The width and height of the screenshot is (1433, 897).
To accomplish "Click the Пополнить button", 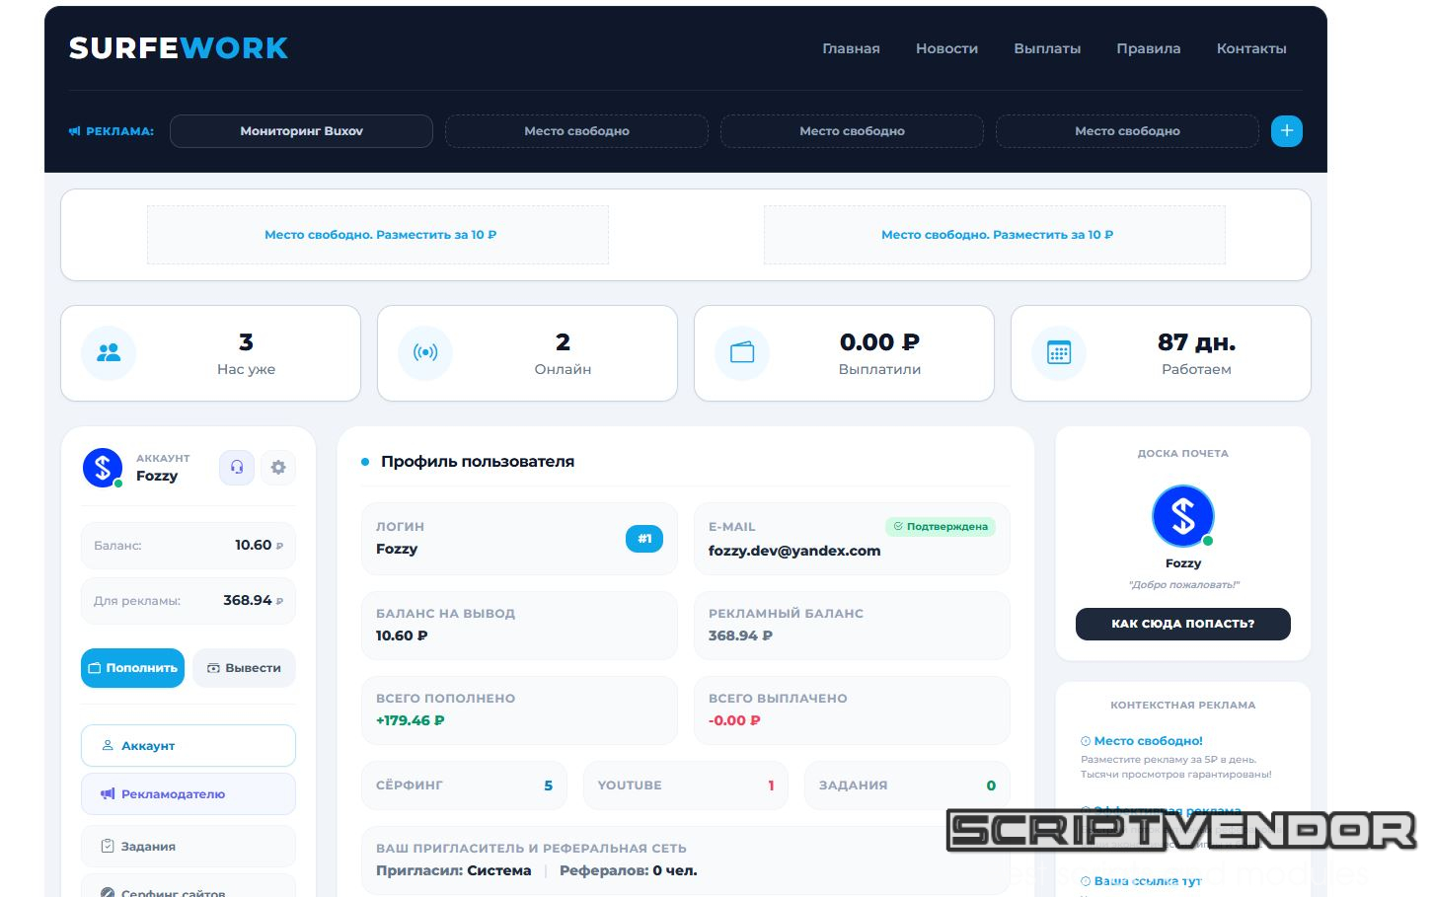I will point(132,668).
